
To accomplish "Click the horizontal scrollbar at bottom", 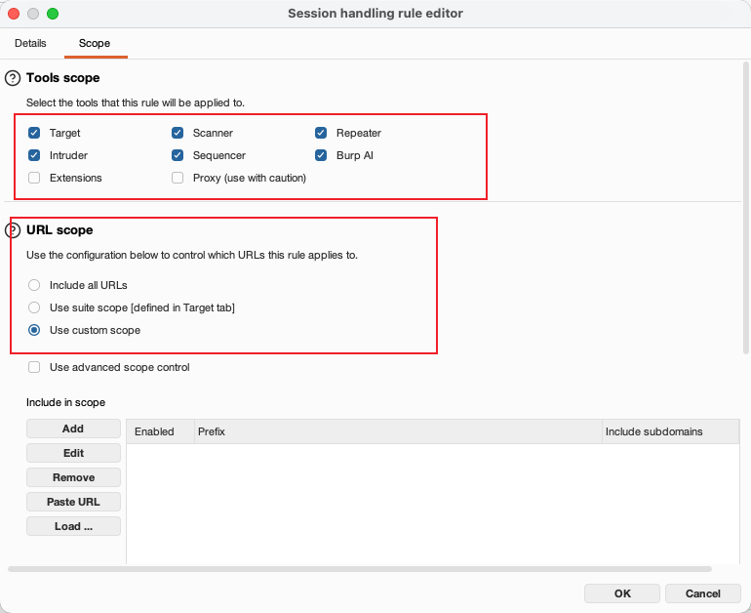I will [x=360, y=569].
